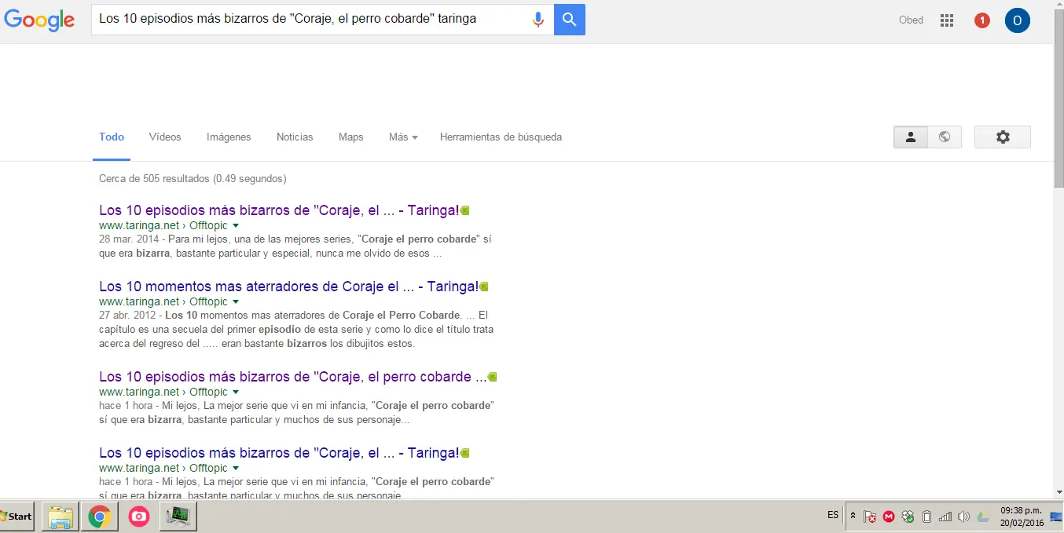Viewport: 1064px width, 533px height.
Task: Switch to the 'Noticias' tab
Action: pyautogui.click(x=295, y=137)
